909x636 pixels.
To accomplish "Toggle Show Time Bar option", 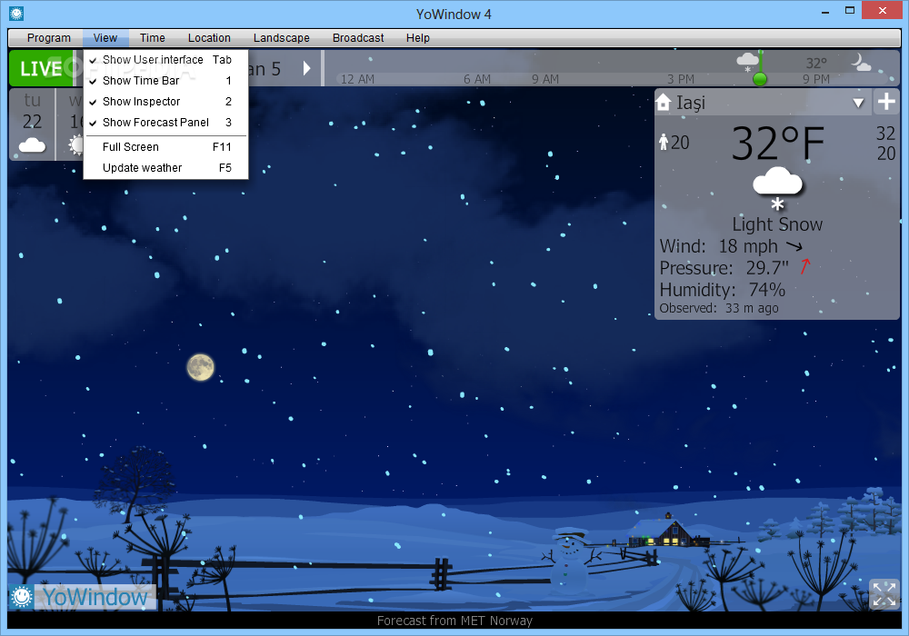I will (165, 81).
